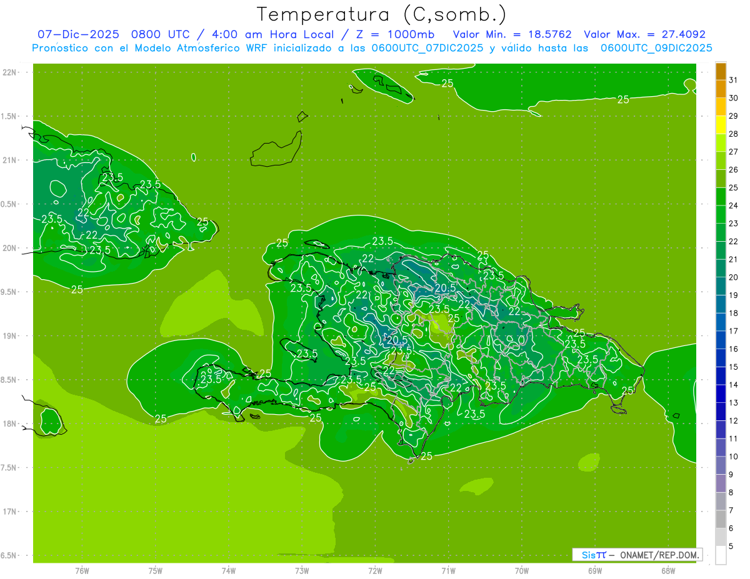
Task: Click the 13 label on the color scale
Action: (x=733, y=403)
